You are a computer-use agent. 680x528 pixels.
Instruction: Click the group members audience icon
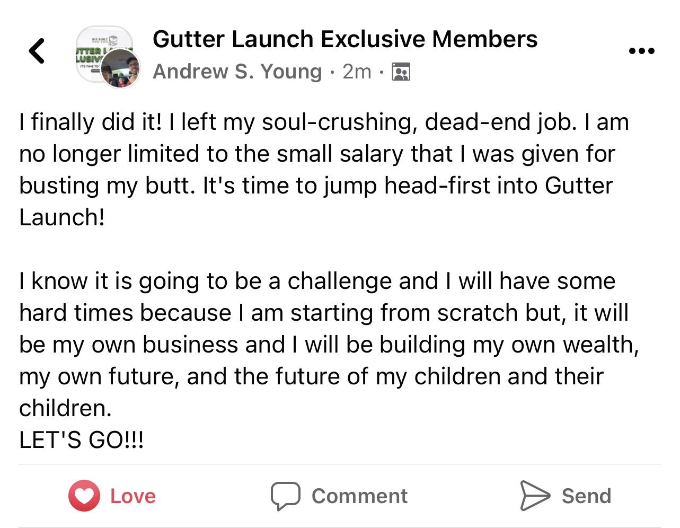coord(401,72)
